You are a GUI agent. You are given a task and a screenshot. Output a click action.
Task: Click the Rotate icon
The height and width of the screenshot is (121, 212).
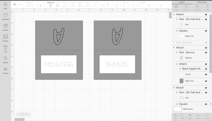tap(124, 6)
